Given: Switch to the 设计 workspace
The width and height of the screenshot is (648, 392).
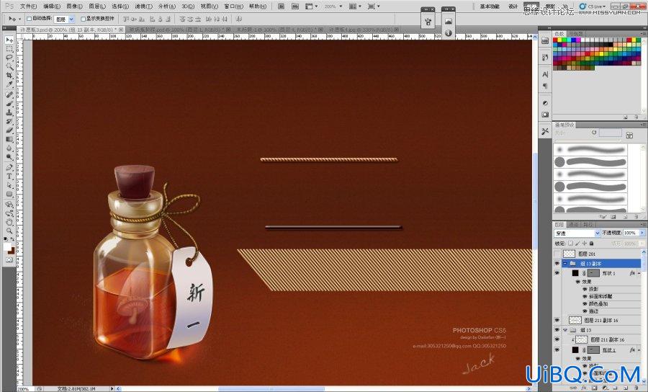Looking at the screenshot, I should [x=513, y=6].
